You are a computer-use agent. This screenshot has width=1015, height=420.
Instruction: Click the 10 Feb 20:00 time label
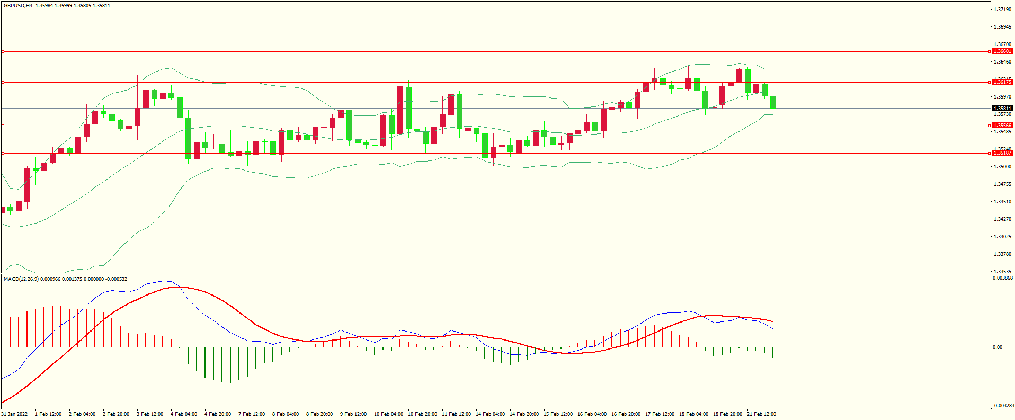pyautogui.click(x=422, y=414)
